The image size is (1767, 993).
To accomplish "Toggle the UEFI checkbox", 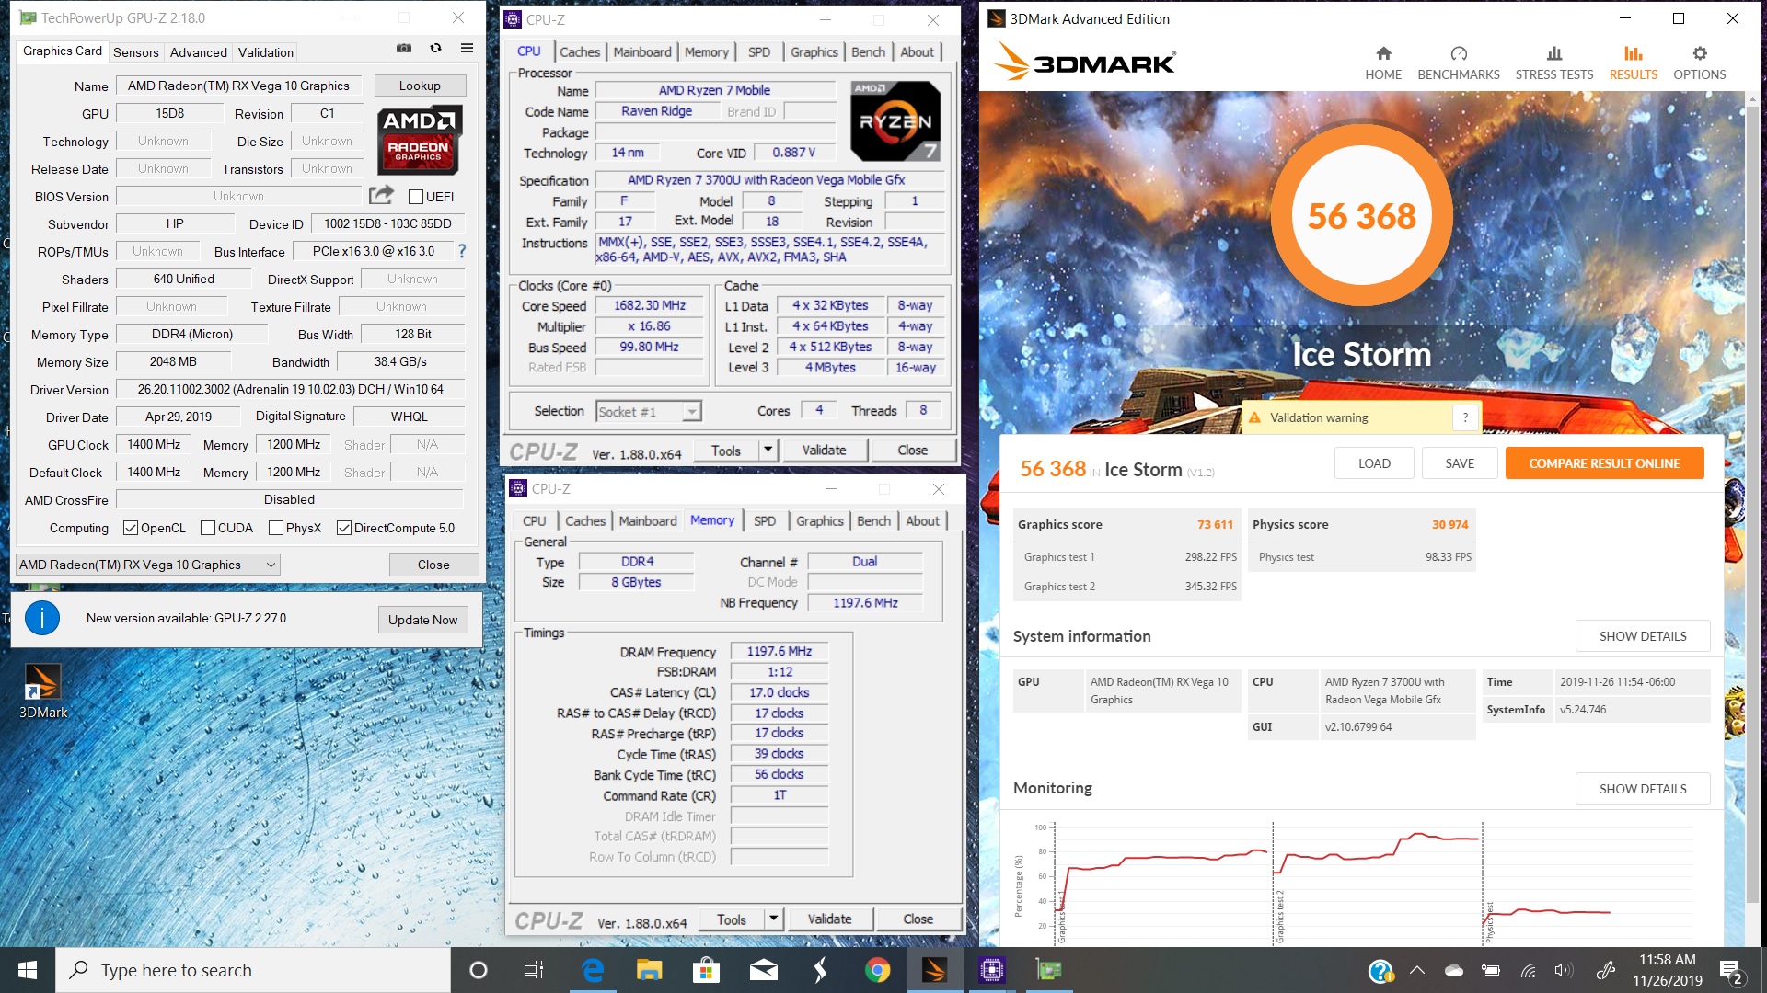I will tap(416, 197).
